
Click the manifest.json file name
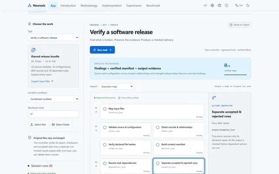168,148
